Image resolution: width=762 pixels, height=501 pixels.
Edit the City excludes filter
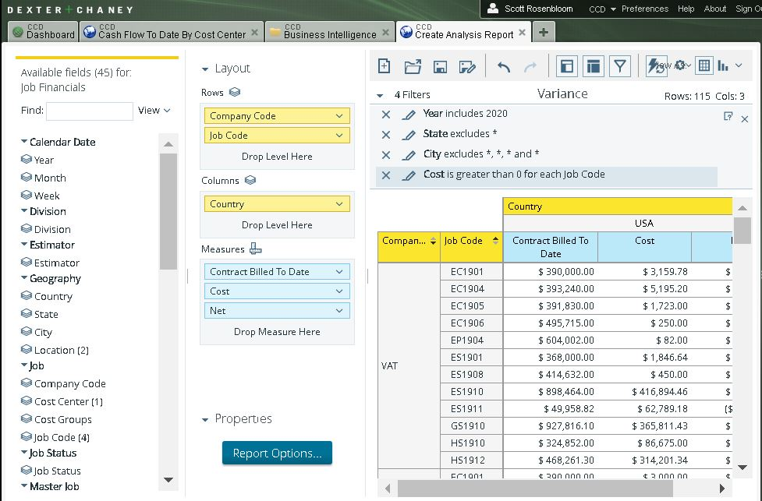pos(409,155)
